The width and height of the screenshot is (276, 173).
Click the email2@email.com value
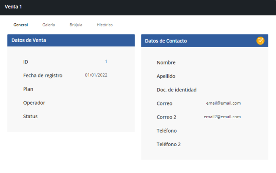pos(222,116)
